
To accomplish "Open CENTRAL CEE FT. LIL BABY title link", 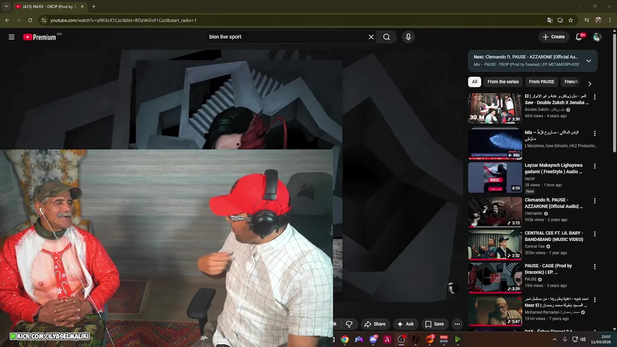I will [x=554, y=236].
